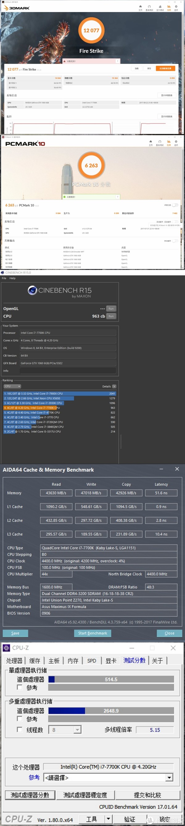Toggle other output details switch in PCMark
185x826 pixels.
[175, 241]
